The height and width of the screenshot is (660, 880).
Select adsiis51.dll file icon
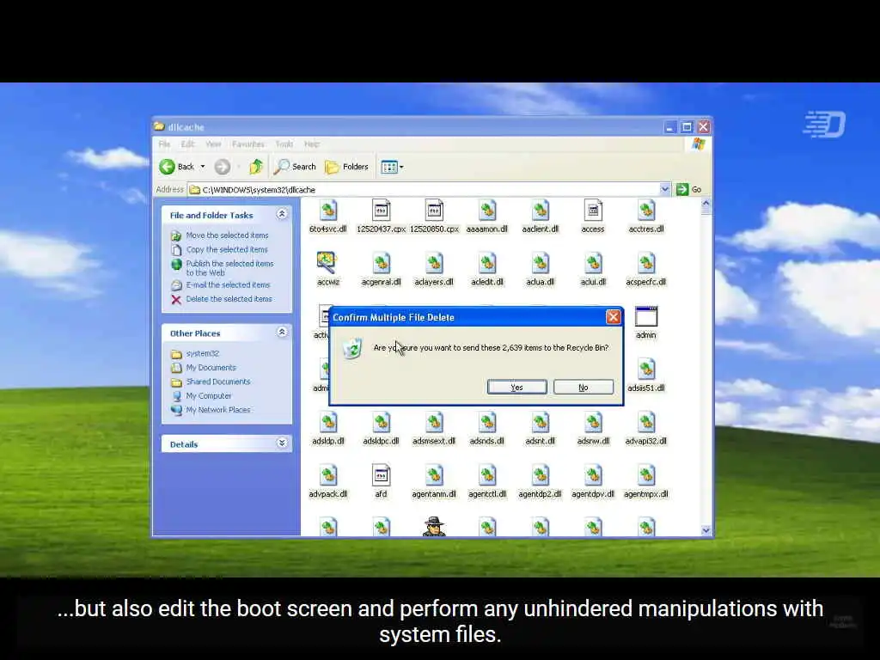pos(646,370)
